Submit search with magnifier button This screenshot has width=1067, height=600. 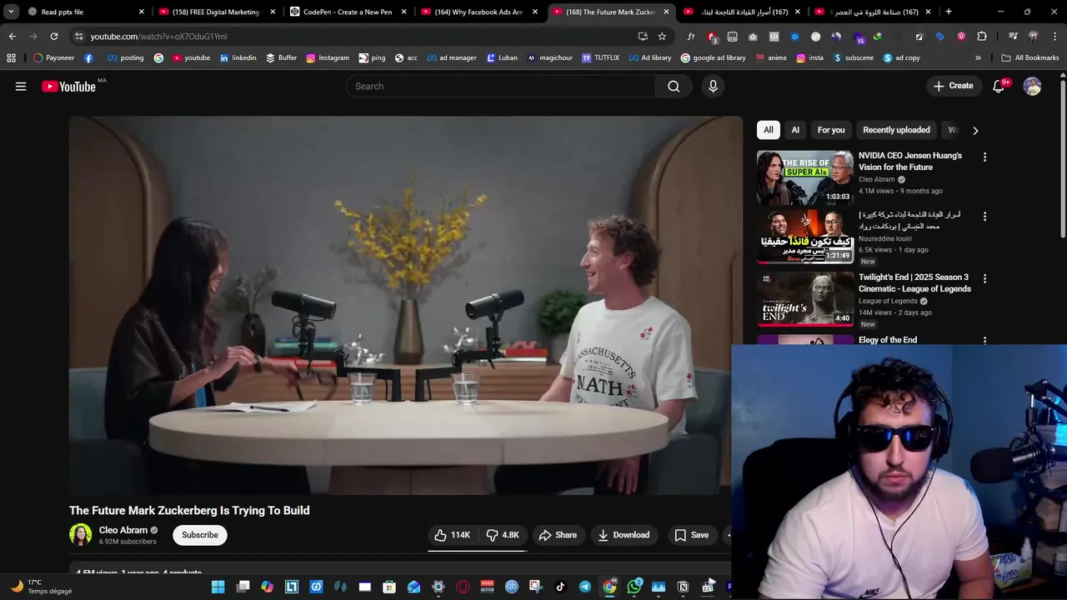(674, 86)
